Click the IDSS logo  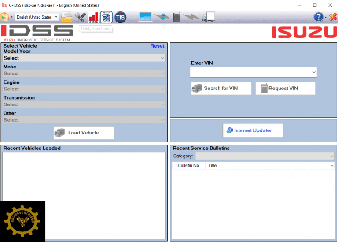37,33
